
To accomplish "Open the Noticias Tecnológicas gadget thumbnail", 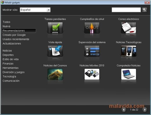I will (x=128, y=51).
